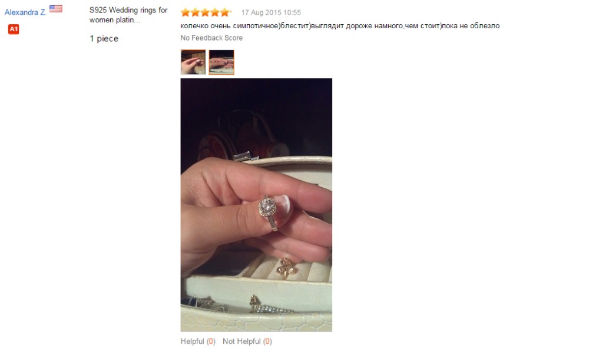This screenshot has width=589, height=352.
Task: Click the first rating star
Action: 185,13
